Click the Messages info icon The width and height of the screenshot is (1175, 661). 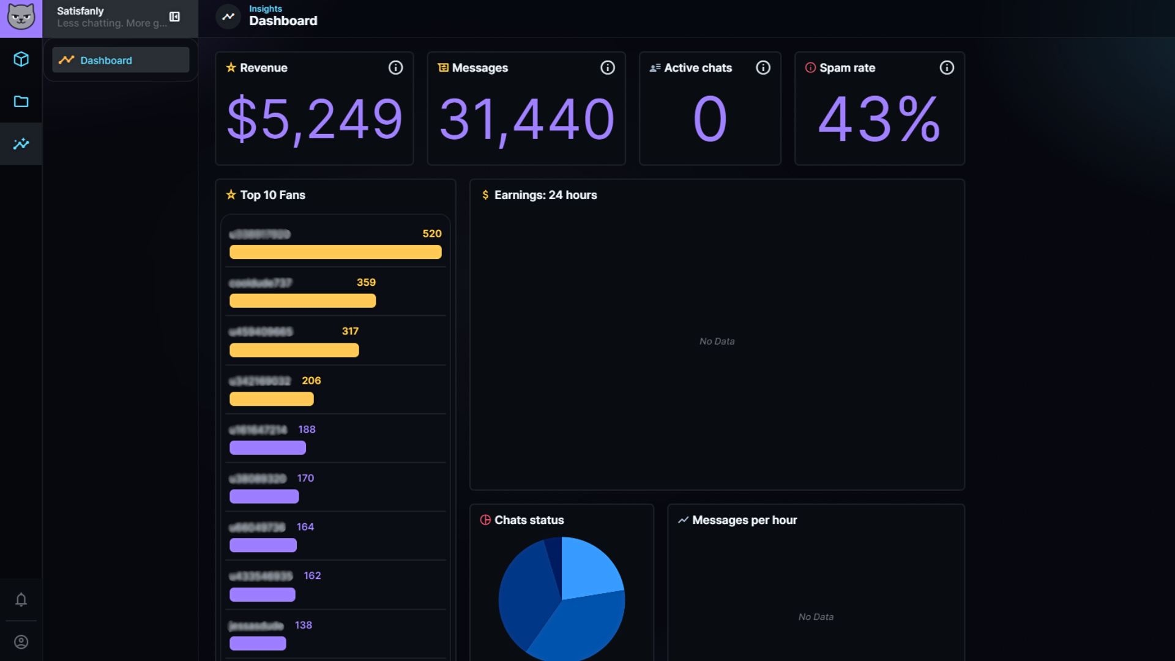tap(607, 68)
